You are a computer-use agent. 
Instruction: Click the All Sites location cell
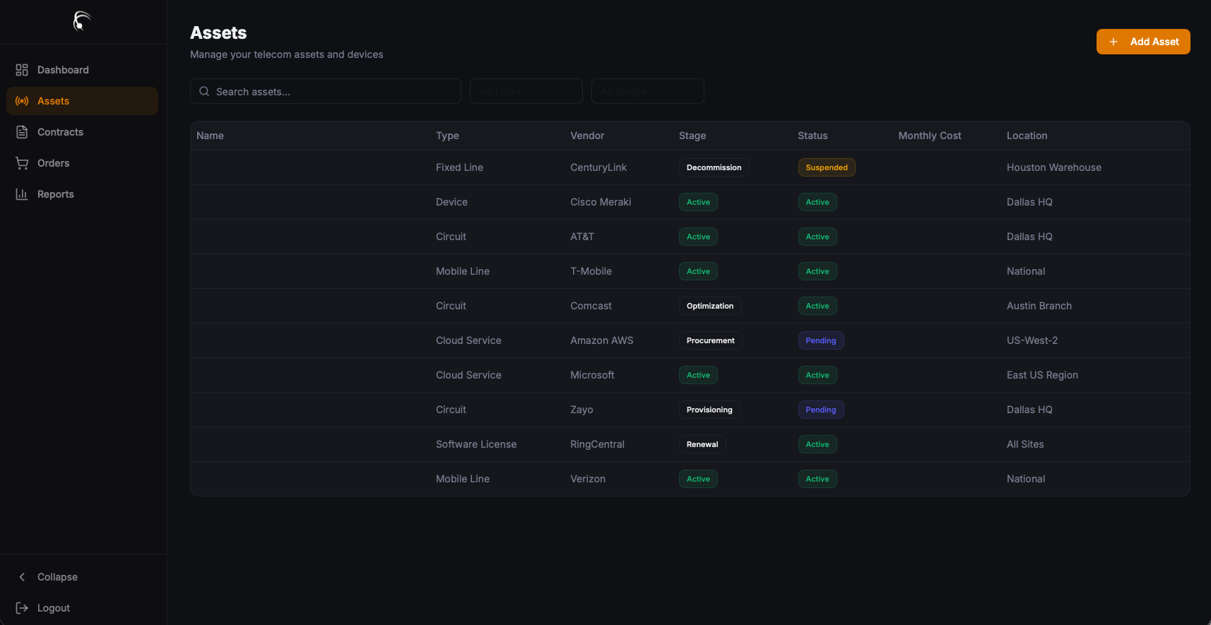1025,444
